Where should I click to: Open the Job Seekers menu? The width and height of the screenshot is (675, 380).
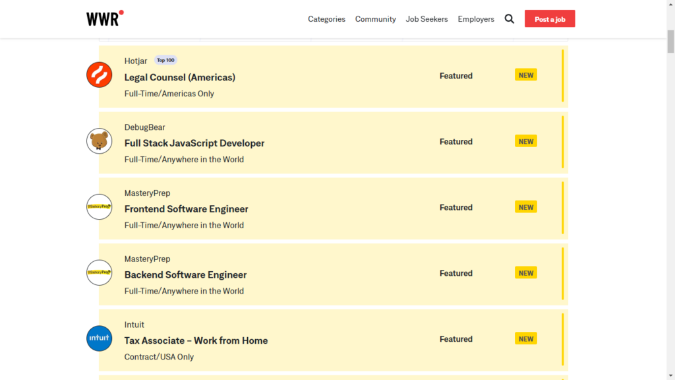click(x=426, y=19)
